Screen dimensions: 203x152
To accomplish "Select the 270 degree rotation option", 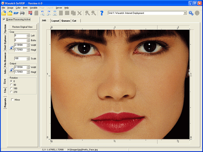I will (x=11, y=92).
